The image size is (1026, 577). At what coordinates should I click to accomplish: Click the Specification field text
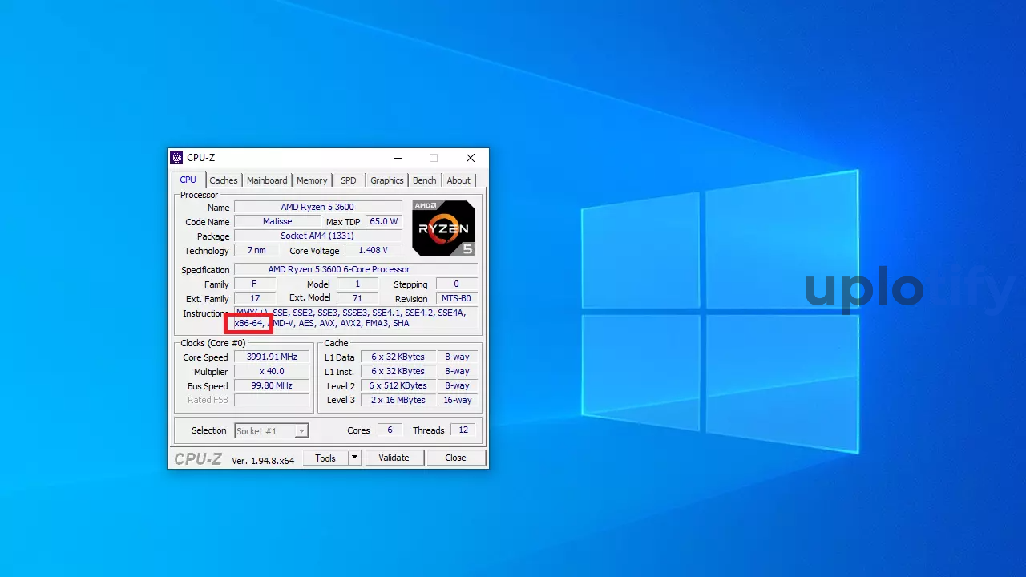pyautogui.click(x=356, y=269)
